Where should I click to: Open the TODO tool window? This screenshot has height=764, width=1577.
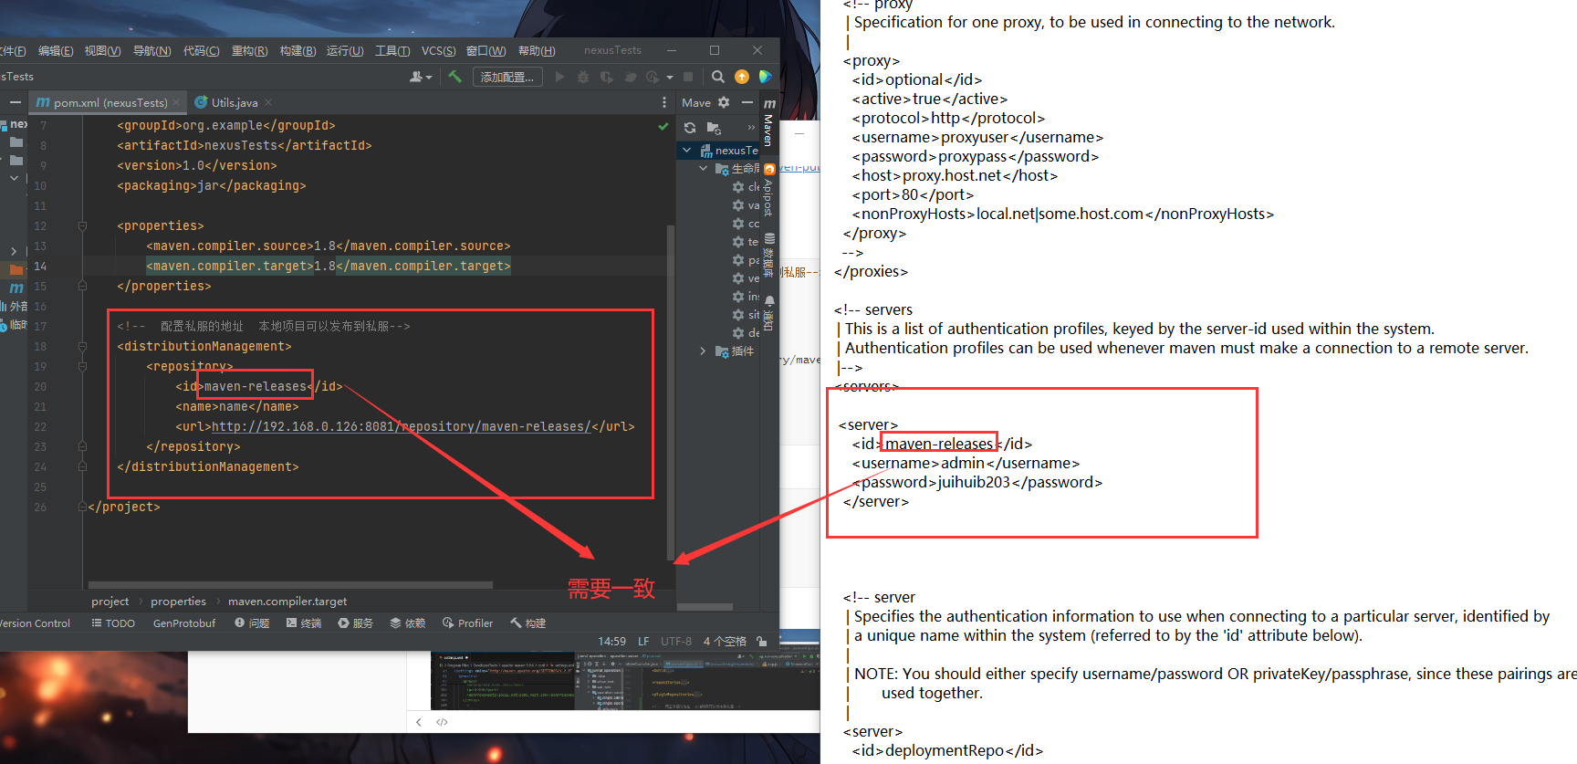[113, 623]
